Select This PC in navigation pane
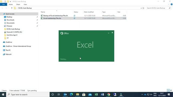Image resolution: width=173 pixels, height=97 pixels. pos(8,50)
